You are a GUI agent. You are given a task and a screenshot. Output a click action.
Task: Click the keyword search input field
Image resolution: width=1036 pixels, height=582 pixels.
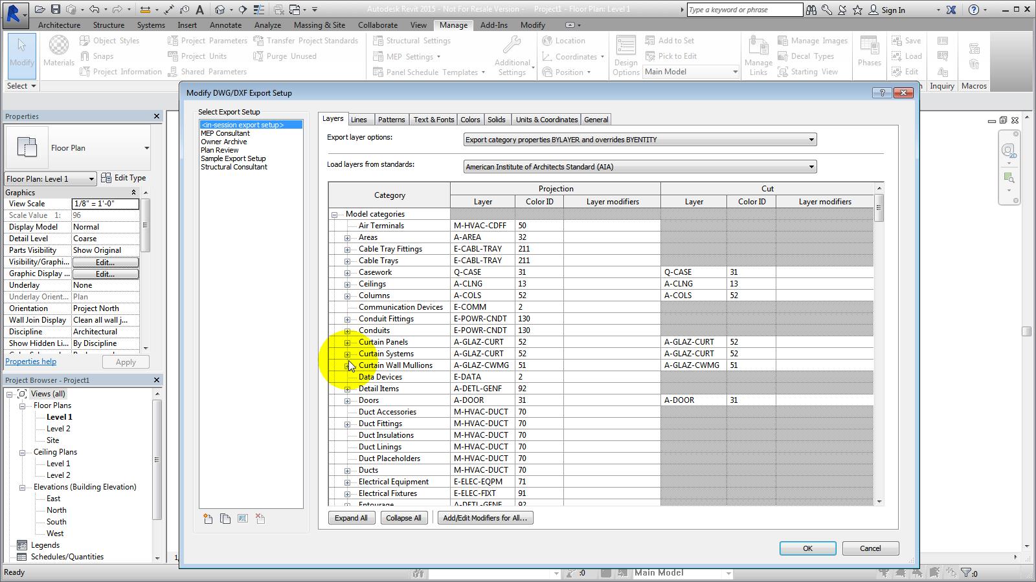(x=745, y=10)
